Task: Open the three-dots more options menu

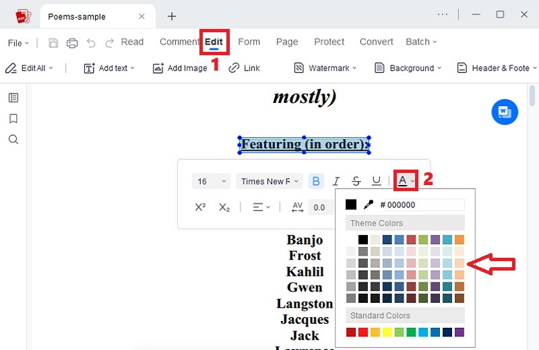Action: pos(443,14)
